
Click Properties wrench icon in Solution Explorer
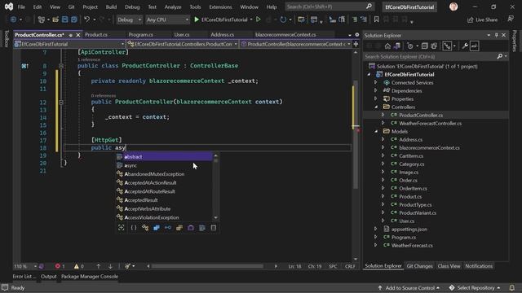click(x=465, y=46)
